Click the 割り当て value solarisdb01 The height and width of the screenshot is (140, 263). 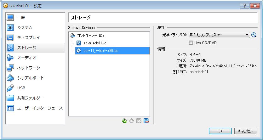199,72
